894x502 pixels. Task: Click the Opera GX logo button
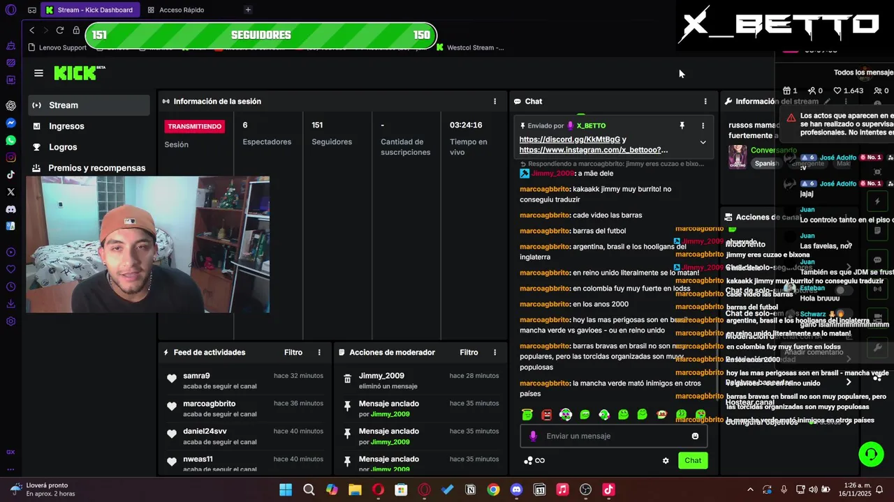[x=10, y=10]
